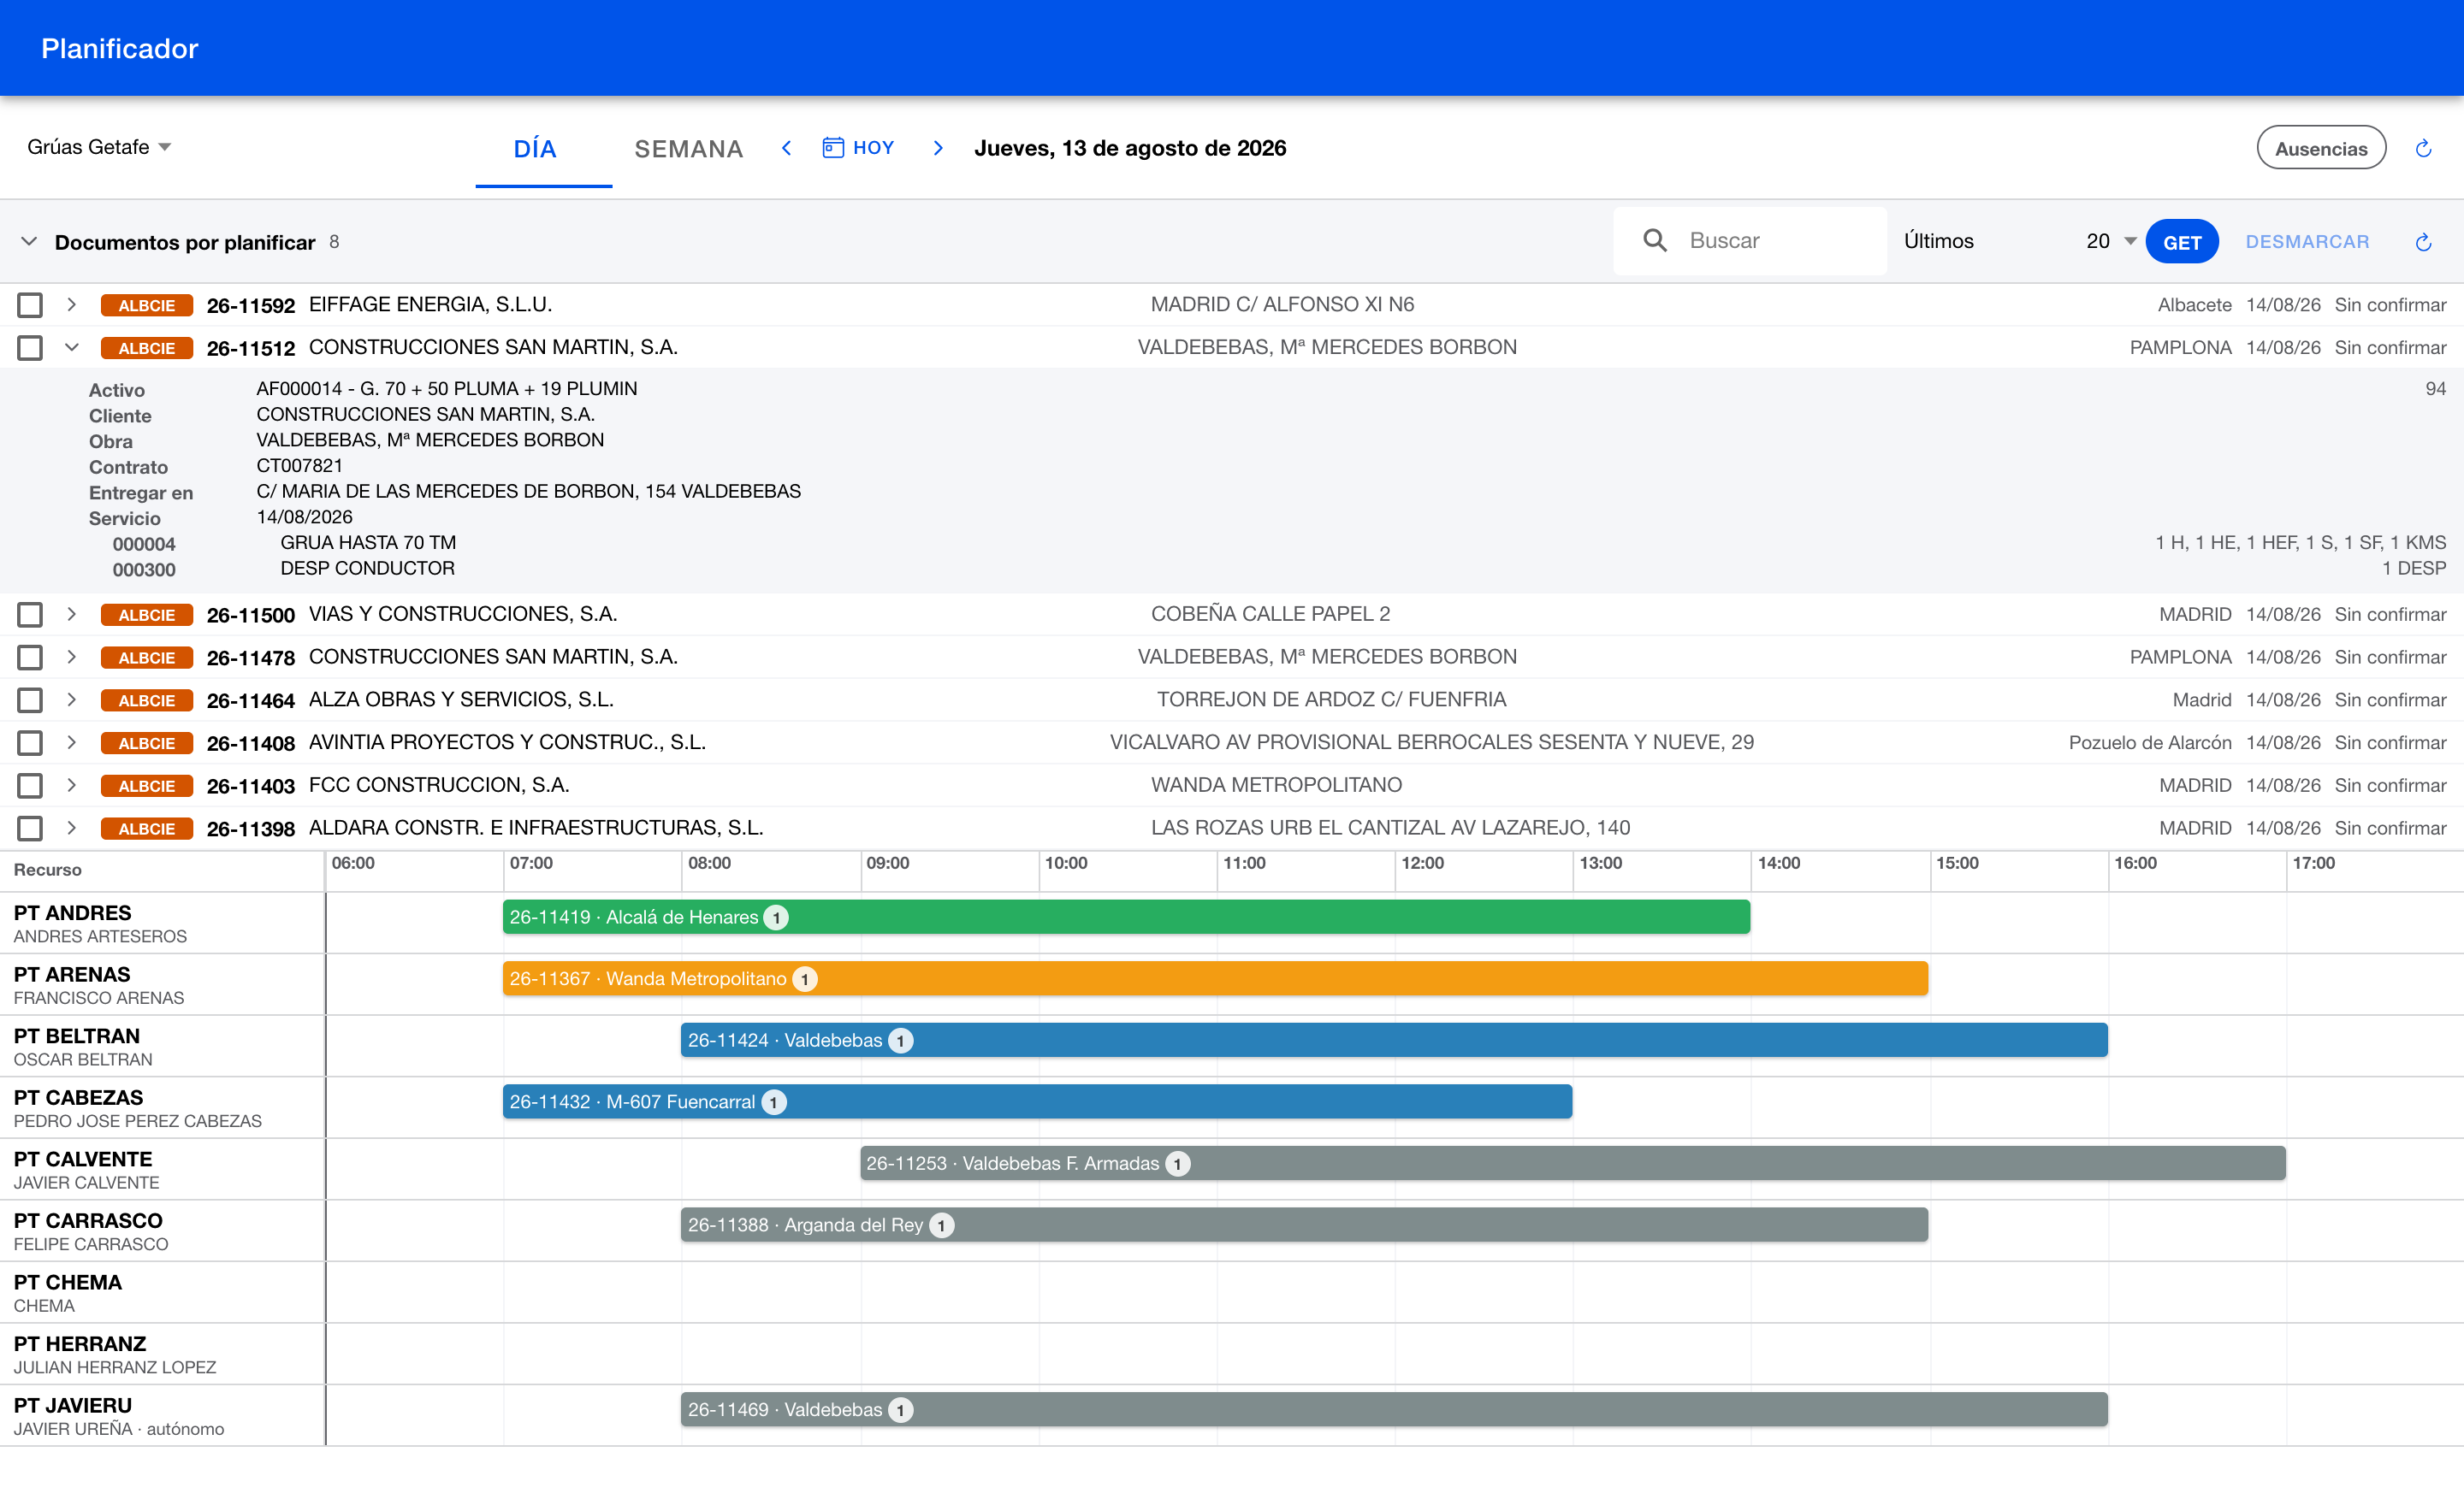2464x1505 pixels.
Task: Click the ALBCIE badge on document 26-11592
Action: [x=147, y=306]
